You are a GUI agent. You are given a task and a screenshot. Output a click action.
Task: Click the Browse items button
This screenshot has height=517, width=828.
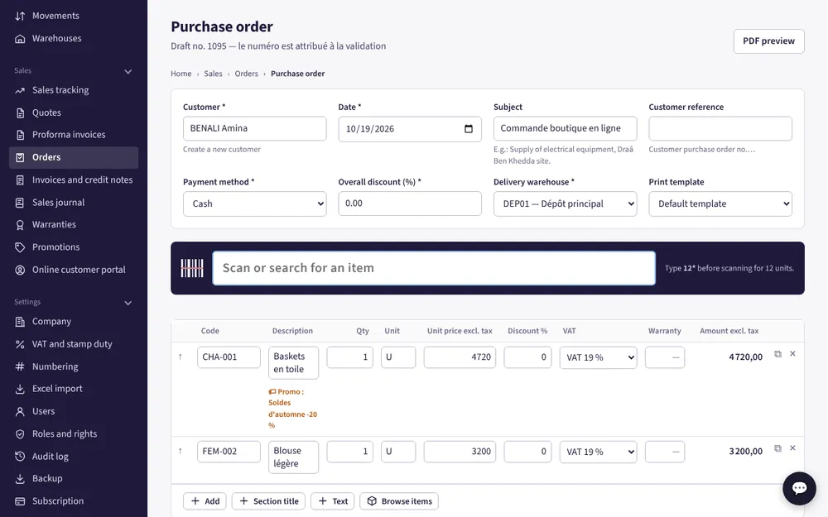pyautogui.click(x=399, y=501)
